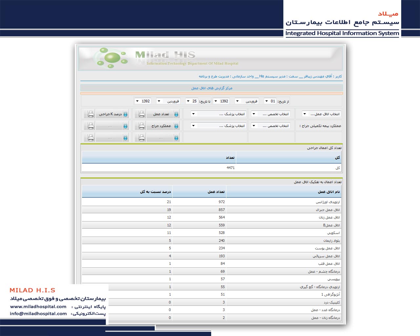
Task: Click the info@miladhospital.com email address
Action: pos(38,313)
